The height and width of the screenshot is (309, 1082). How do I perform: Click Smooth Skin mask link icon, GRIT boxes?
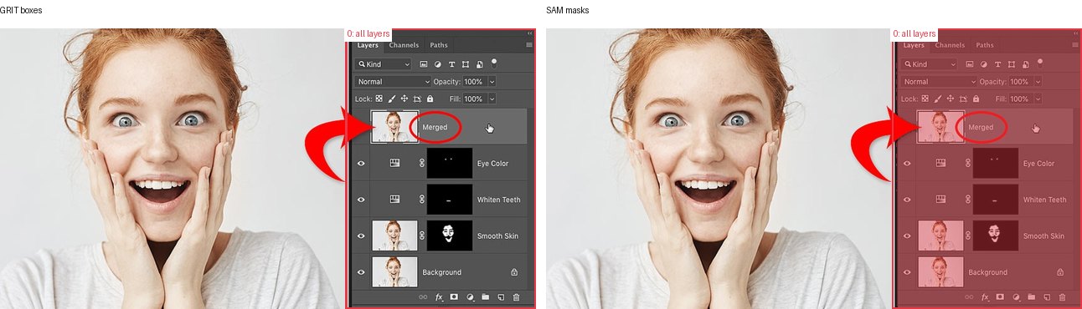(421, 236)
